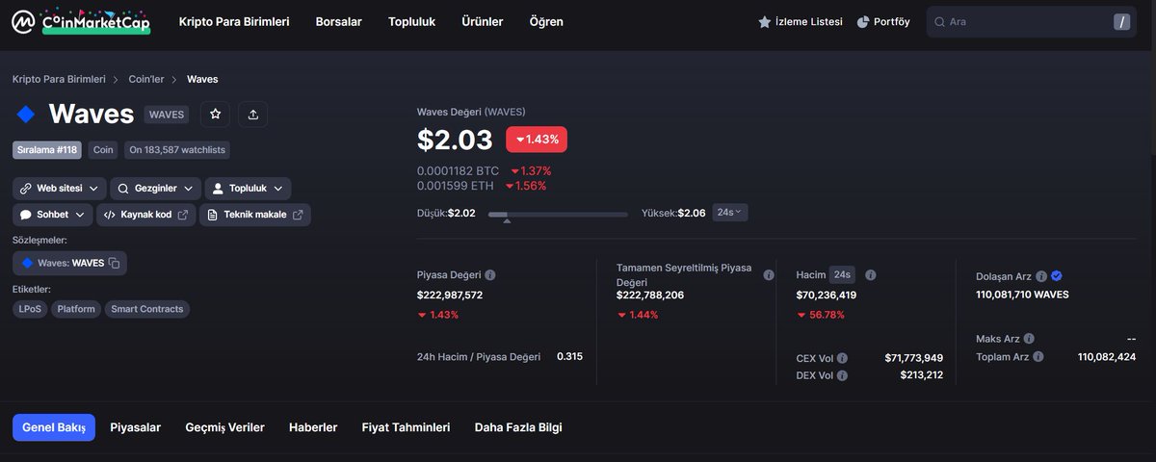This screenshot has width=1156, height=462.
Task: Click the Coin type badge
Action: [x=102, y=150]
